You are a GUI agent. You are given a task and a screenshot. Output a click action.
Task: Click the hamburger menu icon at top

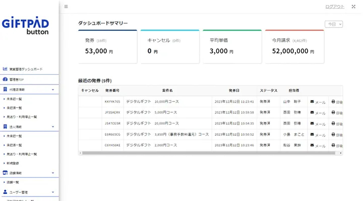coord(66,7)
